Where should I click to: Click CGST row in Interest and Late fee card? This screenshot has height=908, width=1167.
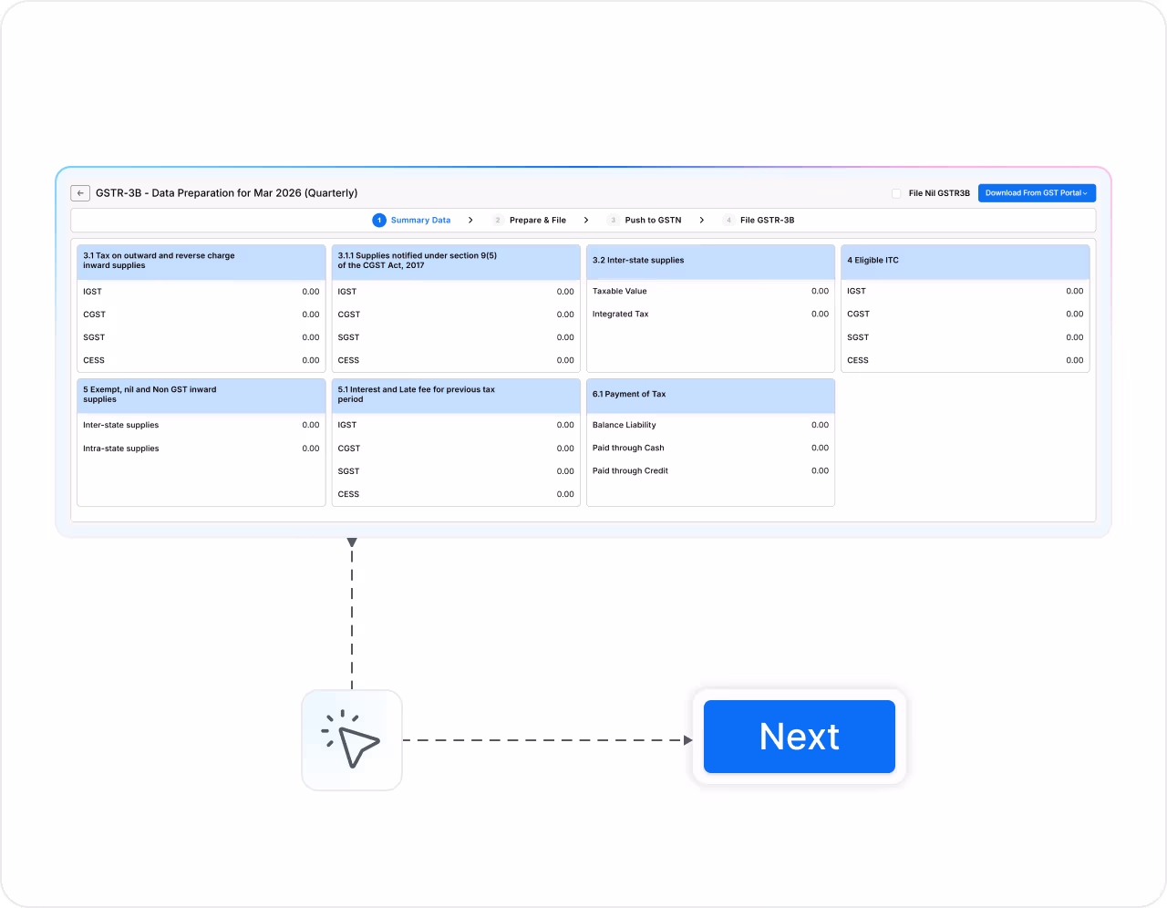point(456,449)
